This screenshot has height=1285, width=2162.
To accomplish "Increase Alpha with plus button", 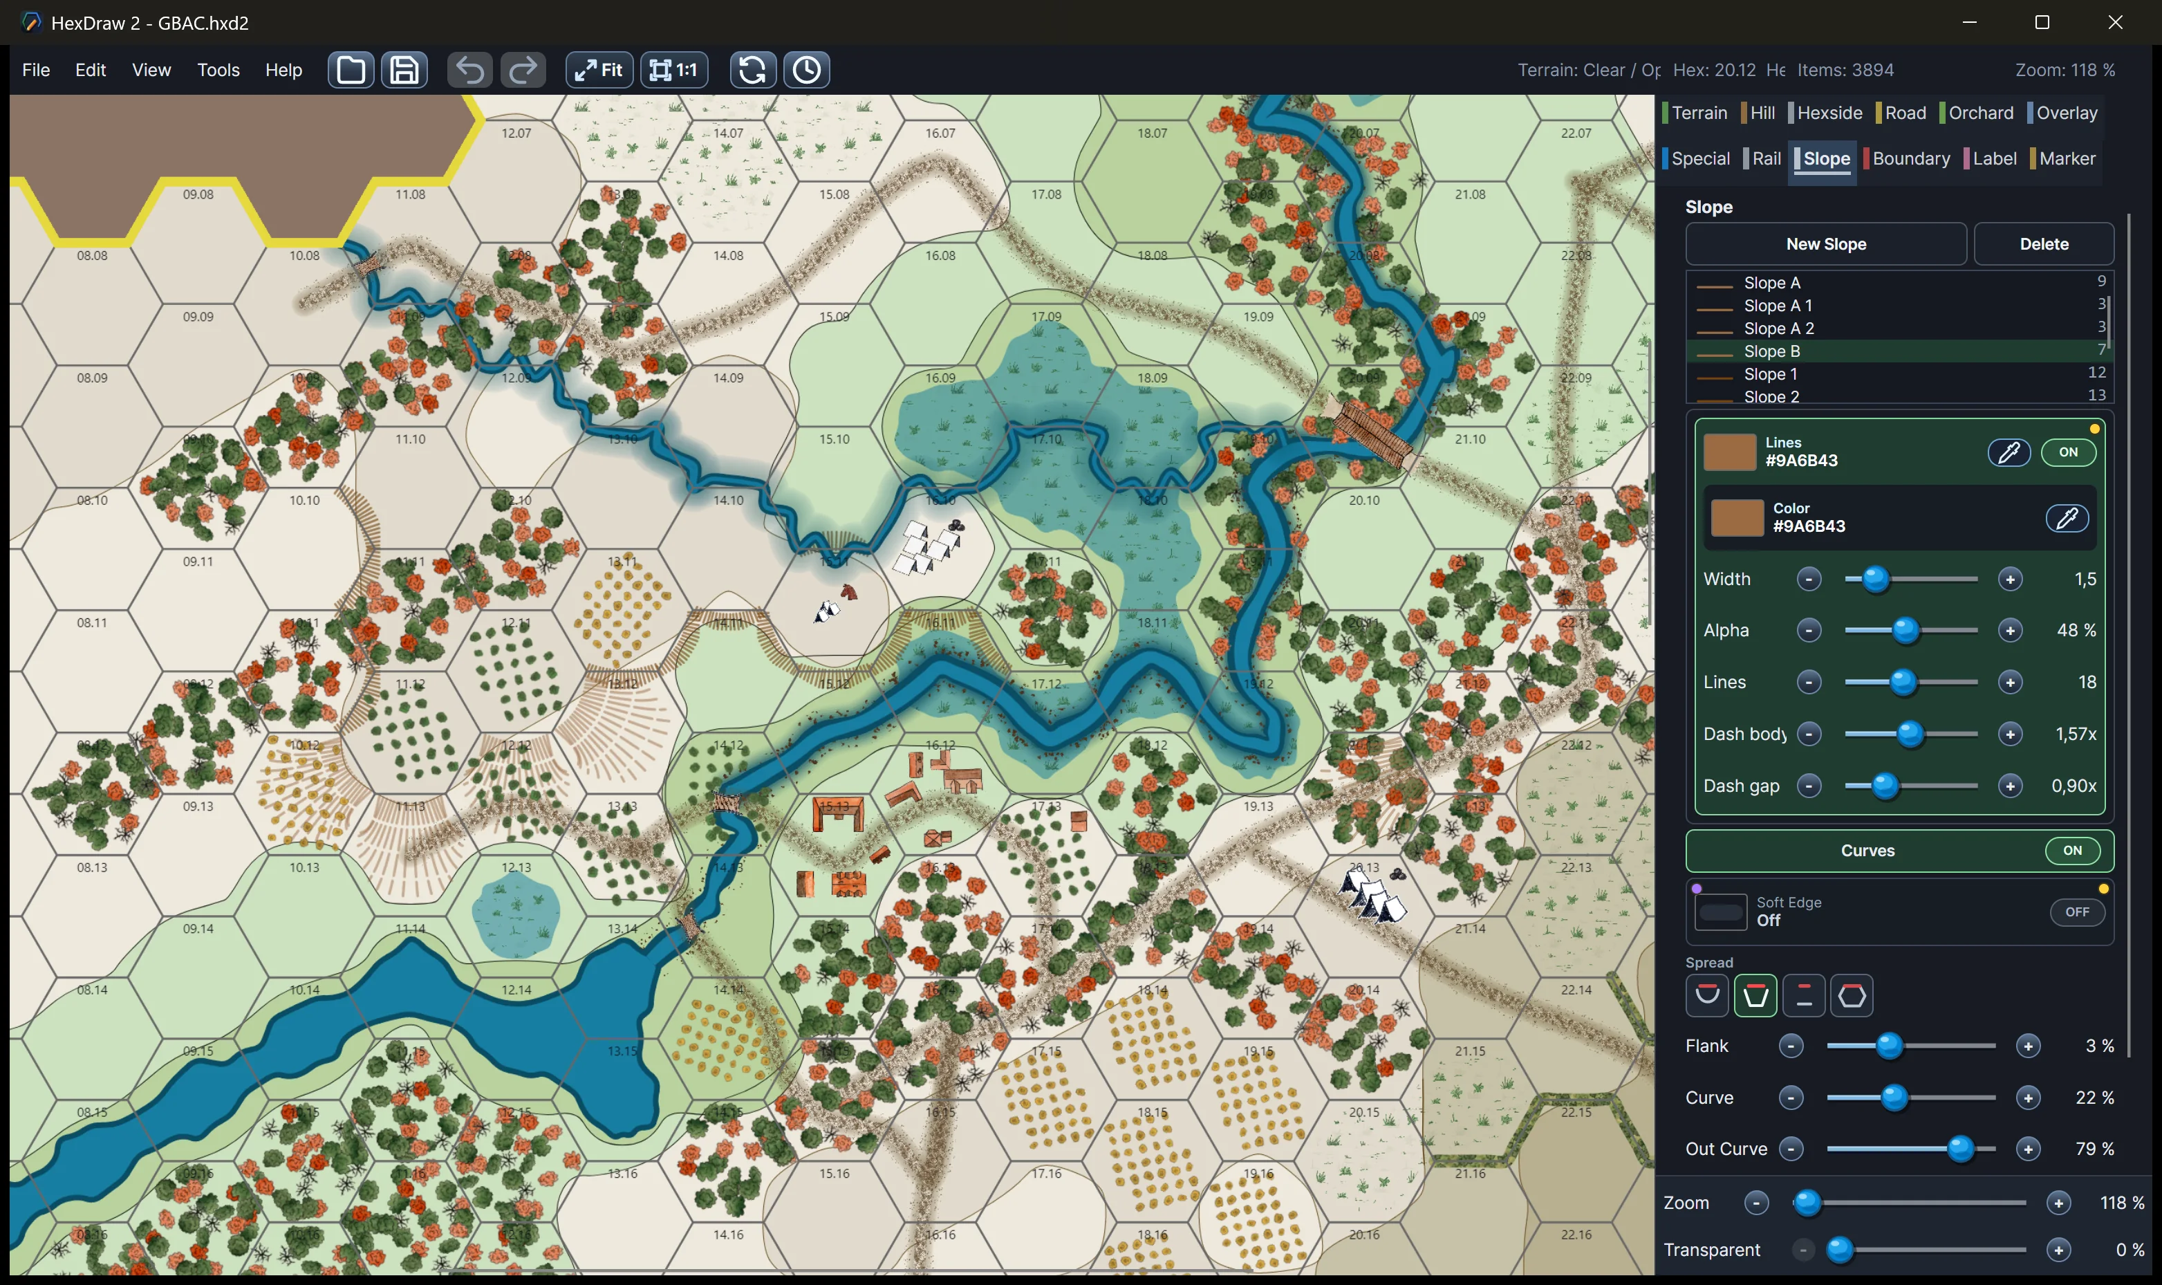I will tap(2011, 630).
